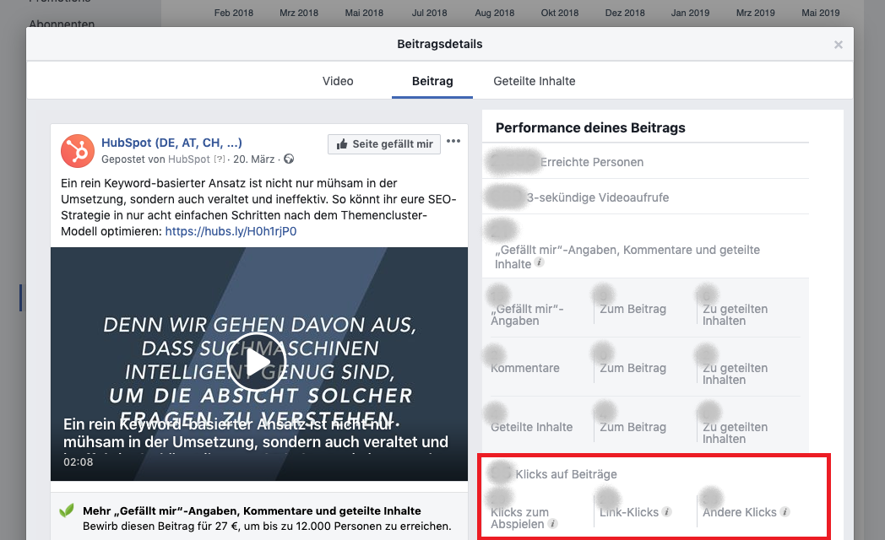Click the green leaf promotion icon
Screen dimensions: 885x540
(67, 510)
